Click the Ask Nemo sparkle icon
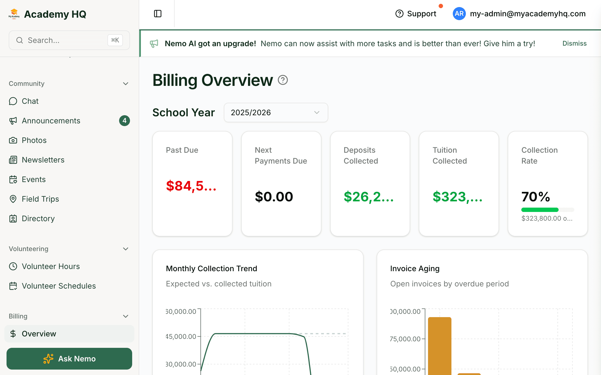The width and height of the screenshot is (601, 375). [x=48, y=359]
